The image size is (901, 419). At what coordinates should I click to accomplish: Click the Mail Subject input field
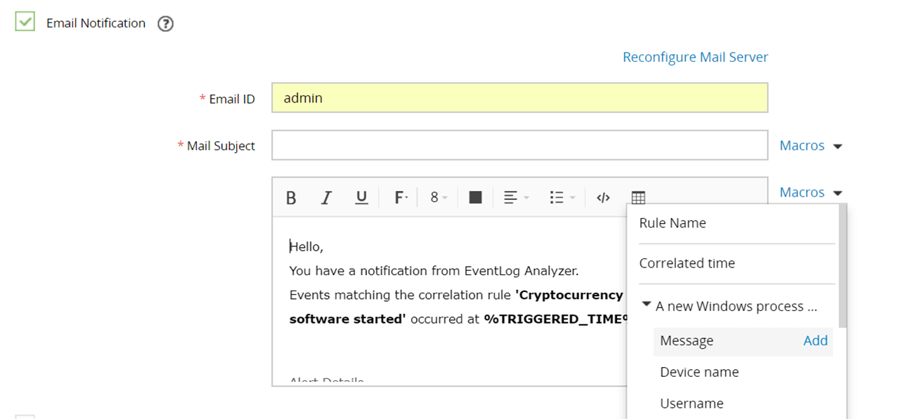click(519, 145)
